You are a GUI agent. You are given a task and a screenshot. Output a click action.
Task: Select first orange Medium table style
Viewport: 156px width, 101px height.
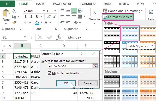pyautogui.click(x=148, y=81)
